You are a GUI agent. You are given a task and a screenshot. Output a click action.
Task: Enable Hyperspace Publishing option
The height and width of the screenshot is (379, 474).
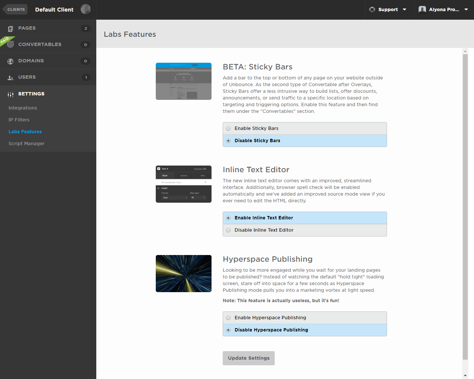pos(228,318)
